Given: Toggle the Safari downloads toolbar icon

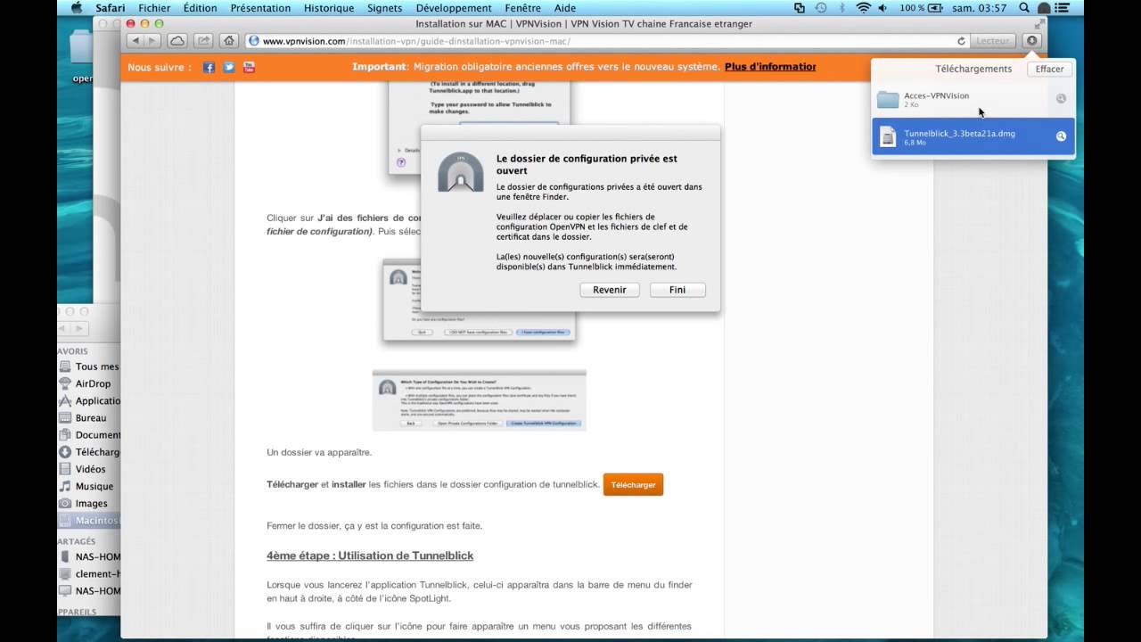Looking at the screenshot, I should [1032, 41].
